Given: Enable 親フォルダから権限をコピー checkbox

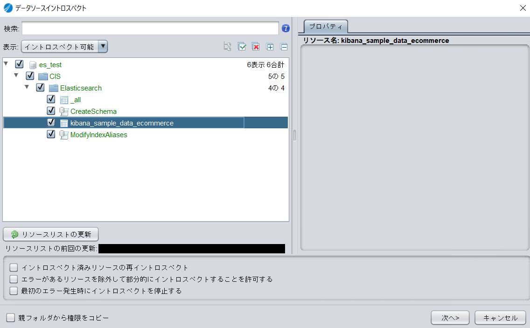Looking at the screenshot, I should pyautogui.click(x=11, y=318).
